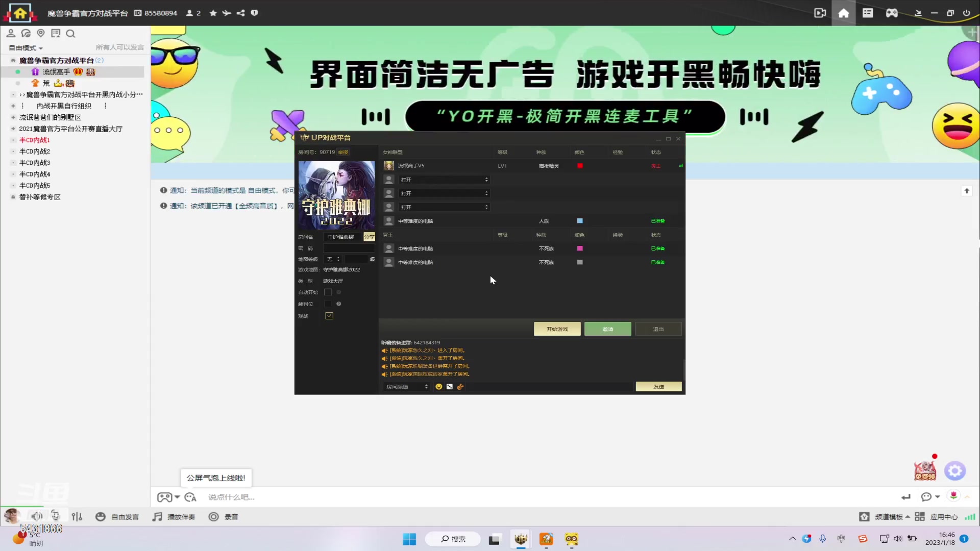The height and width of the screenshot is (551, 980).
Task: Open the contacts person icon in the sidebar
Action: click(11, 34)
